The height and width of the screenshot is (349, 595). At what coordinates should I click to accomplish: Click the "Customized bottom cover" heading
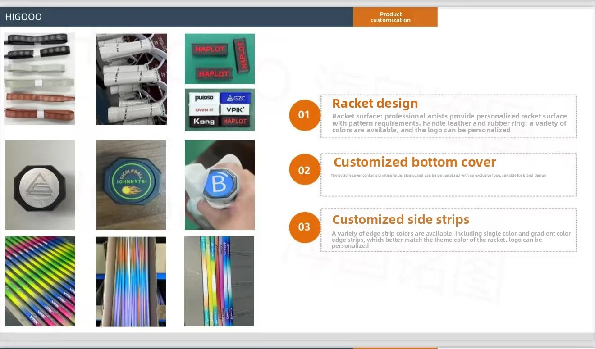[x=415, y=162]
